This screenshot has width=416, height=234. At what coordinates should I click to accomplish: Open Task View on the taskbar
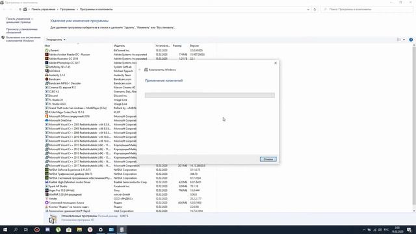tap(26, 229)
